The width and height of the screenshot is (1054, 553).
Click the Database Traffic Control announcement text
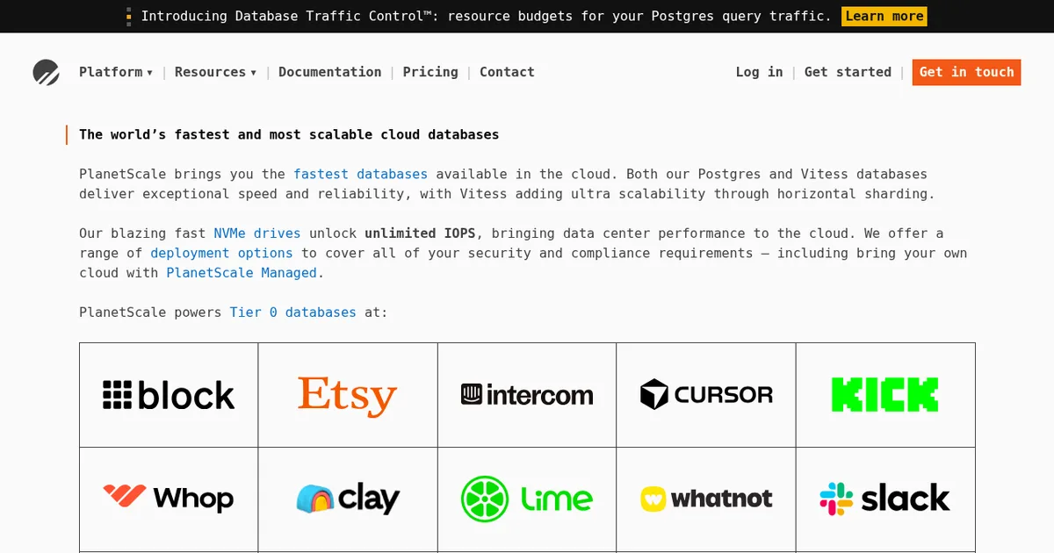point(486,16)
